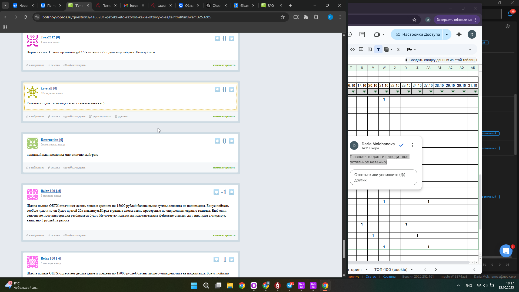Click thumbs-down icon on Toxa2312's answer
The width and height of the screenshot is (519, 292).
coord(217,38)
